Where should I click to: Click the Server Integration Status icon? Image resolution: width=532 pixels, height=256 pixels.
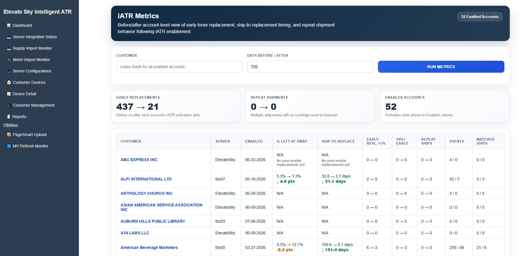pos(9,37)
